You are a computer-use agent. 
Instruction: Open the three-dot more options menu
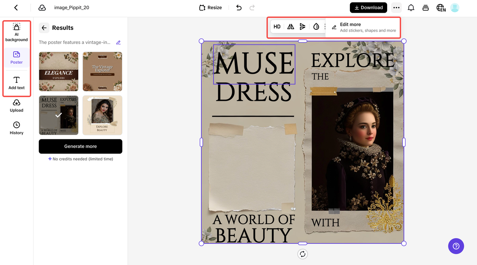(396, 7)
